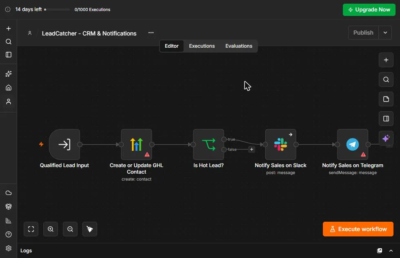Image resolution: width=400 pixels, height=258 pixels.
Task: Open the canvas search nodes button
Action: [386, 79]
